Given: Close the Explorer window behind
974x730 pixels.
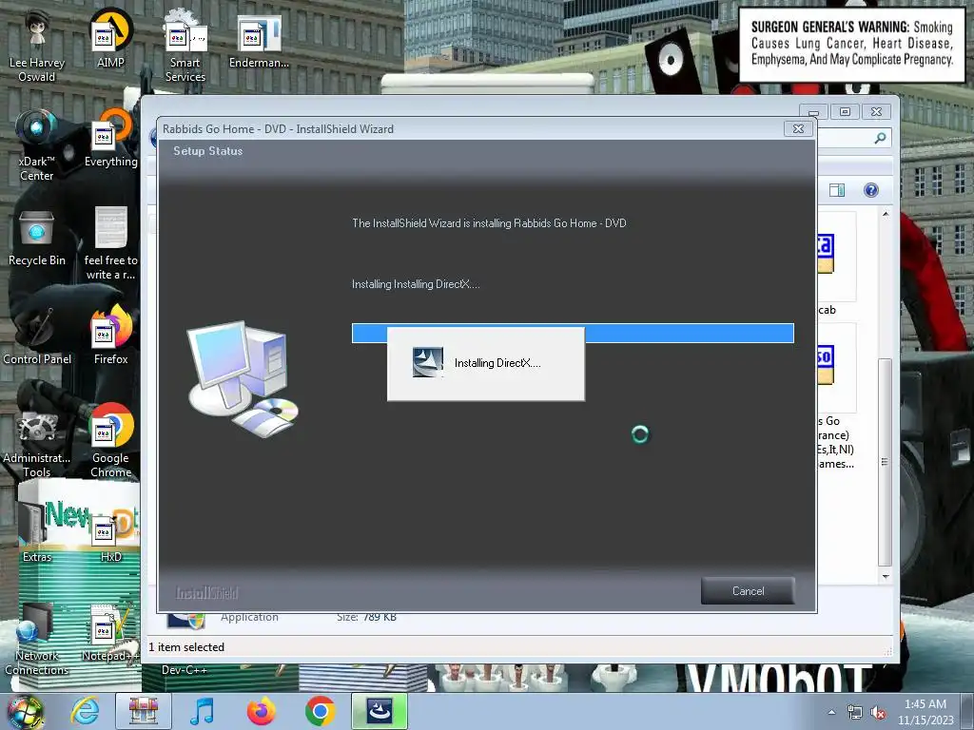Looking at the screenshot, I should (876, 112).
